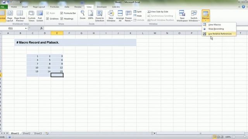Open Page Layout view

tap(10, 16)
